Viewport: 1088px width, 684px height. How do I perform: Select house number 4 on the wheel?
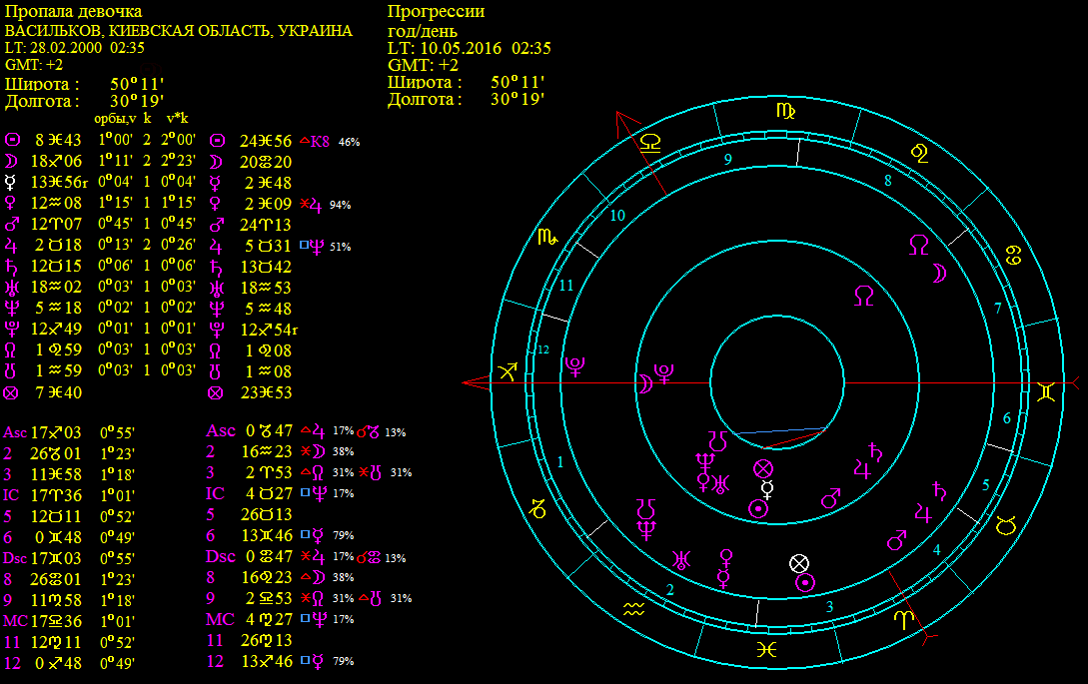[937, 550]
